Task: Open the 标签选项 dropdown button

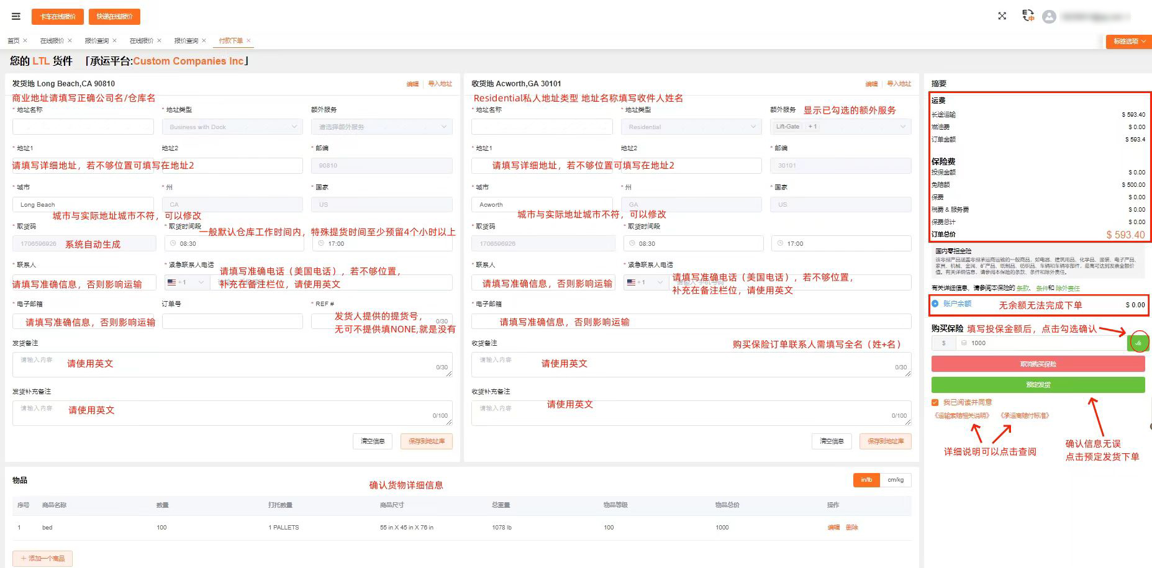Action: click(x=1128, y=42)
